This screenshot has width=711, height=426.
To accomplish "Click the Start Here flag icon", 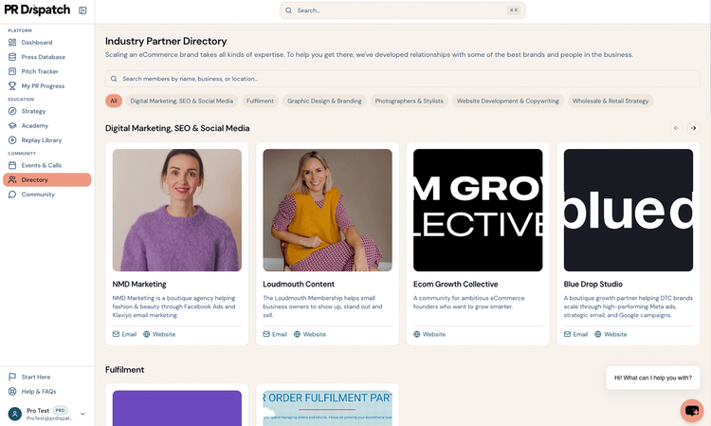I will pos(12,377).
